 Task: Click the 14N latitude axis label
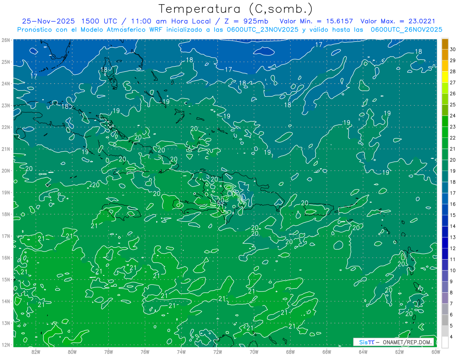pos(6,301)
